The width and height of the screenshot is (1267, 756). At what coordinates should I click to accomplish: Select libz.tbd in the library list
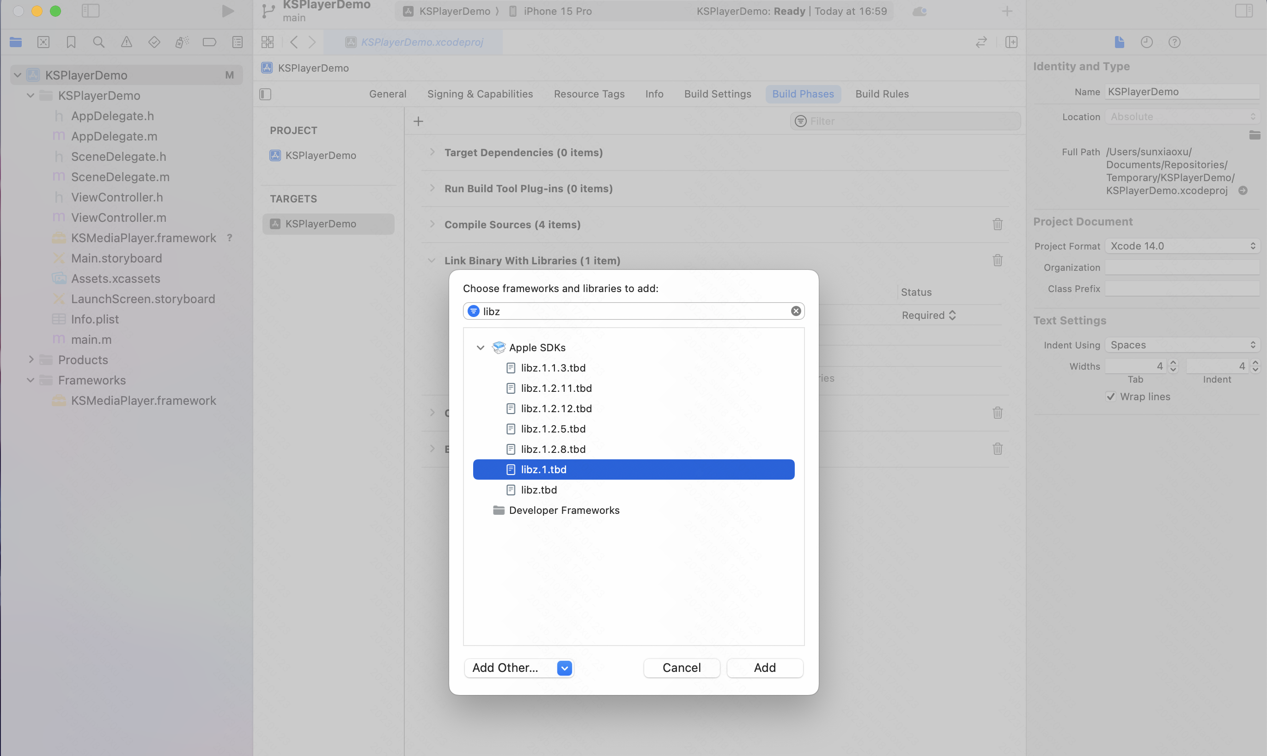point(633,489)
